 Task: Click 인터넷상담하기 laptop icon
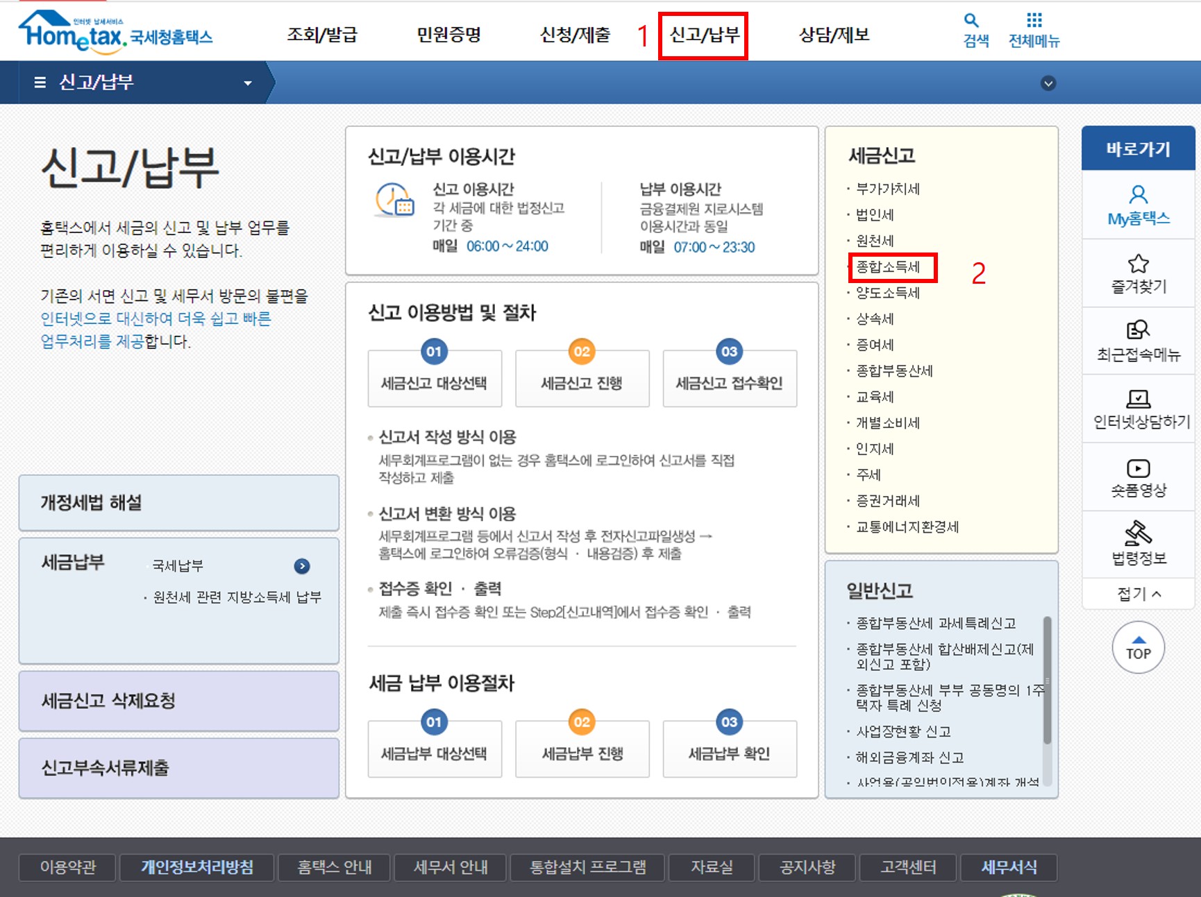[1139, 398]
